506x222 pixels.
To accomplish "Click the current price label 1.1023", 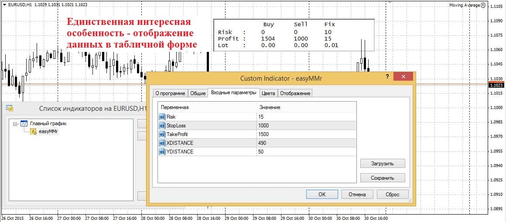I will pos(497,85).
